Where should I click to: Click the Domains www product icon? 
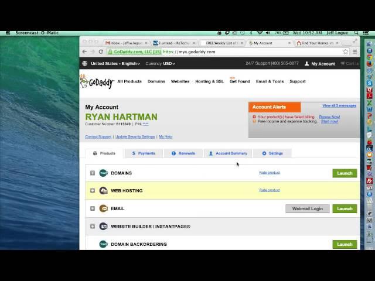[x=103, y=173]
